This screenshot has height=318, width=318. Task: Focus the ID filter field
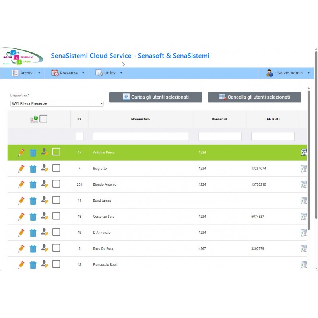79,136
